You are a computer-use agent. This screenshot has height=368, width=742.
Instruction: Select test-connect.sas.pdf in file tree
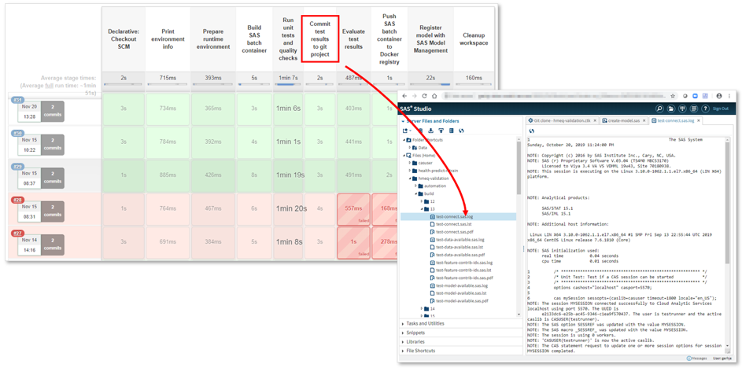click(455, 232)
